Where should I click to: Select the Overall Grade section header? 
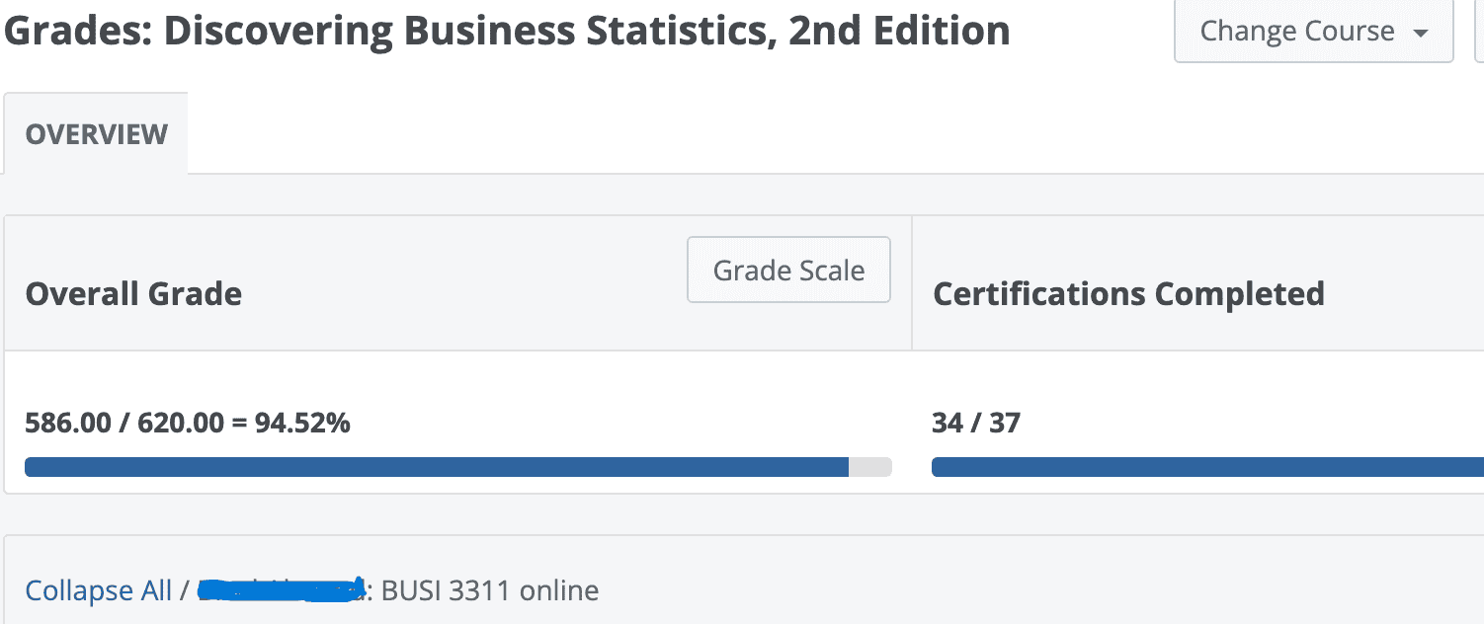133,293
